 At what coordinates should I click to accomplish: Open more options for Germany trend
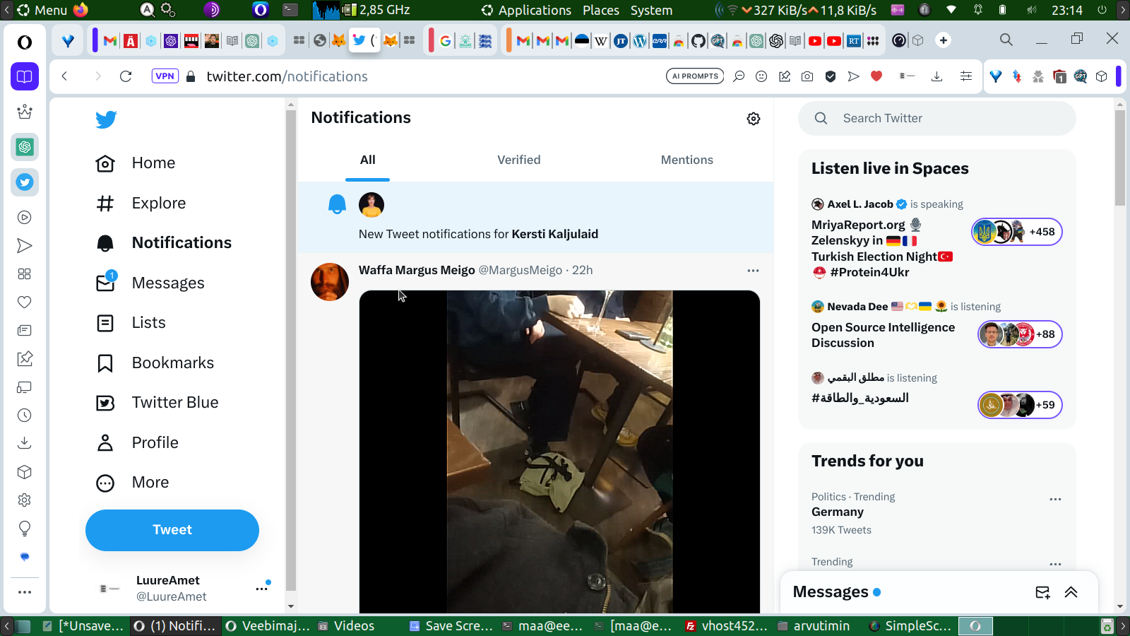point(1055,500)
